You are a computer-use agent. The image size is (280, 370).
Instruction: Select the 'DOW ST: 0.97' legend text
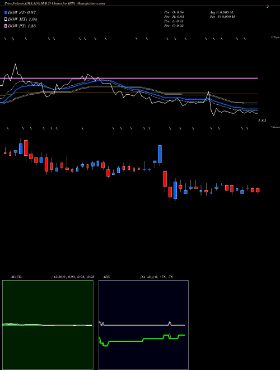[x=22, y=12]
